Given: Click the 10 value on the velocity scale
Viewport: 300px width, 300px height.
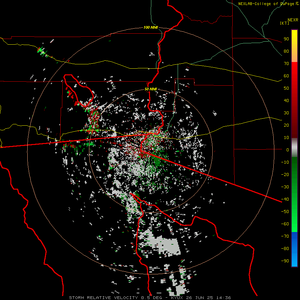Looking at the screenshot, I should point(286,138).
